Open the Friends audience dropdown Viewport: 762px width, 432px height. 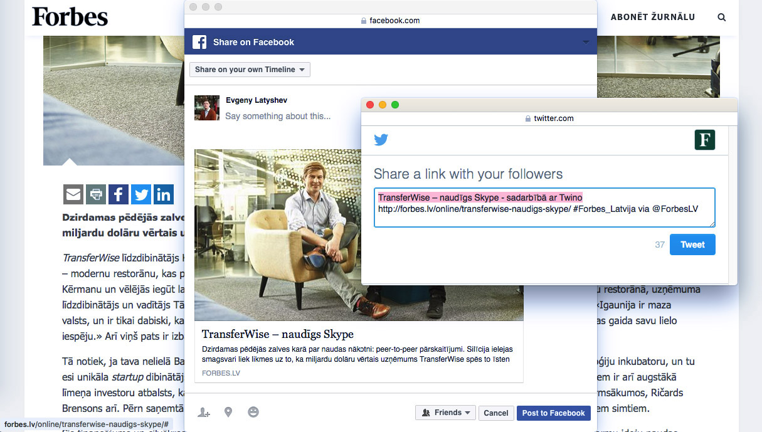point(445,413)
